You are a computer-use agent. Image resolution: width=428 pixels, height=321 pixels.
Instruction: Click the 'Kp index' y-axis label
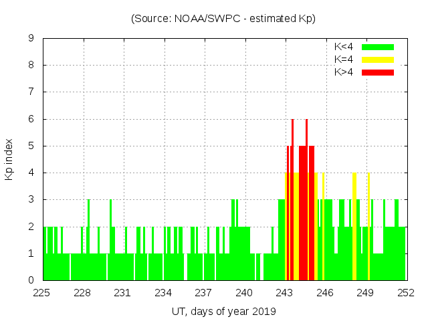tap(9, 159)
